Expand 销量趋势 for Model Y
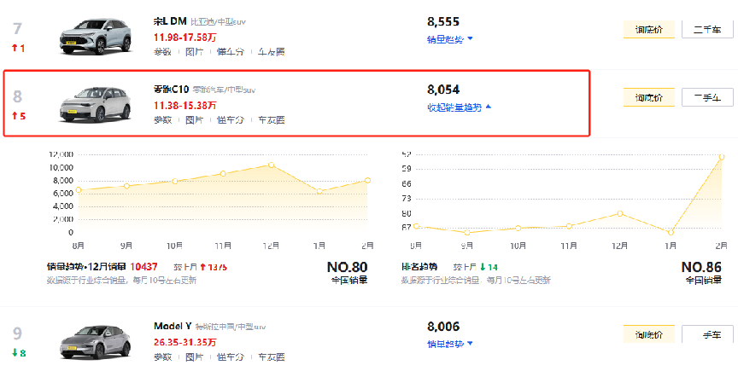Image resolution: width=738 pixels, height=371 pixels. 449,345
